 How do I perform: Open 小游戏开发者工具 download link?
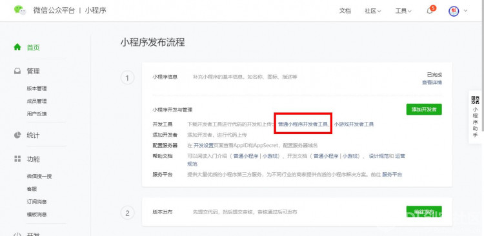pos(354,124)
